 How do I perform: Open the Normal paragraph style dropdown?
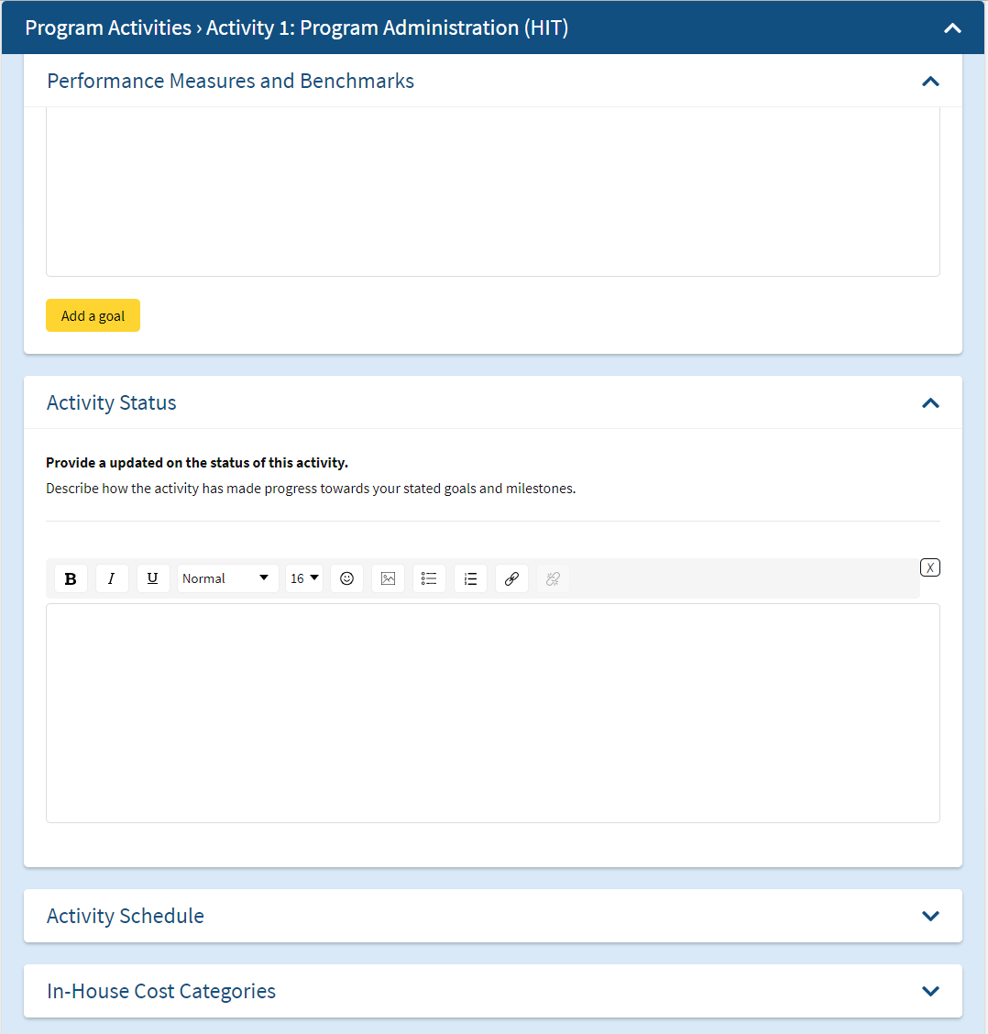[226, 577]
